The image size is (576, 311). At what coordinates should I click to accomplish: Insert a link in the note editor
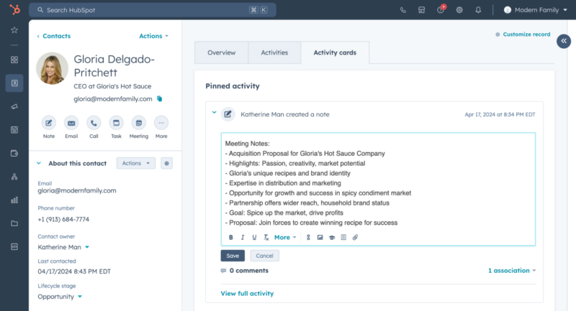point(308,237)
